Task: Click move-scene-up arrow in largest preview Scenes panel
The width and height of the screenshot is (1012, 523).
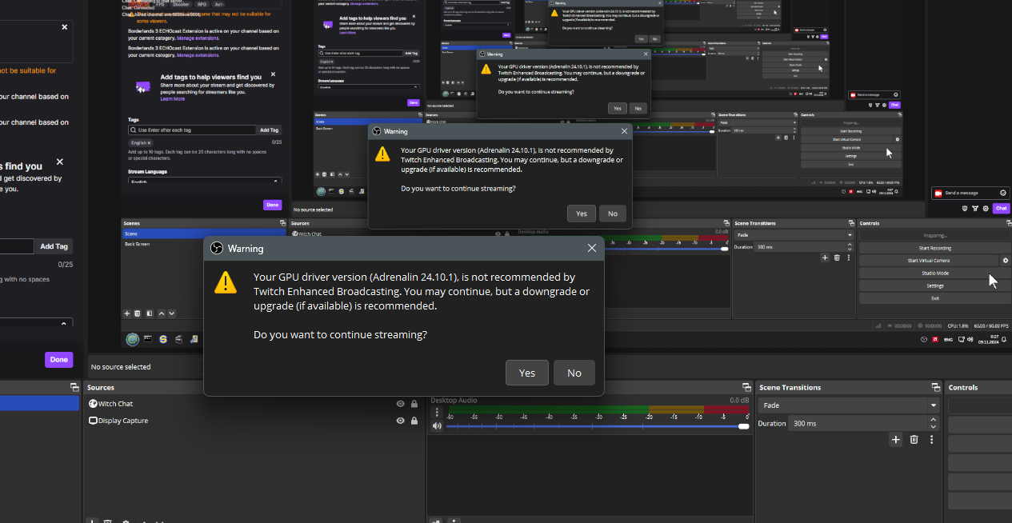Action: 162,313
